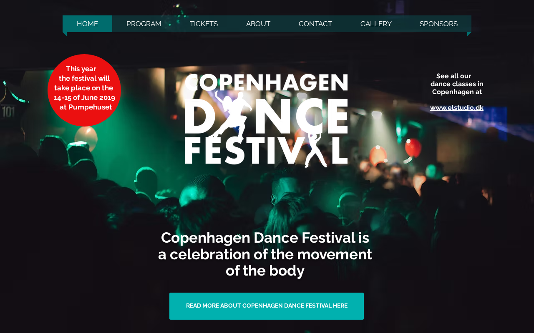
Task: Open the HOME menu item
Action: (x=87, y=24)
